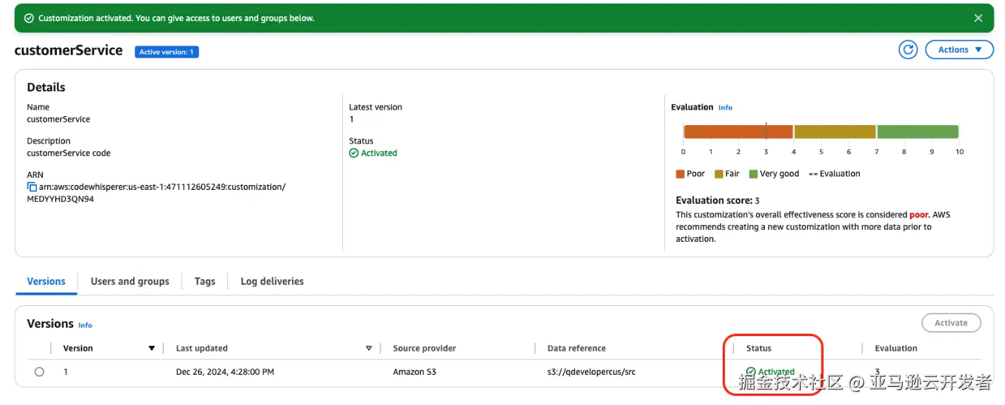Click the ARN value text
The width and height of the screenshot is (1005, 405).
(x=156, y=193)
